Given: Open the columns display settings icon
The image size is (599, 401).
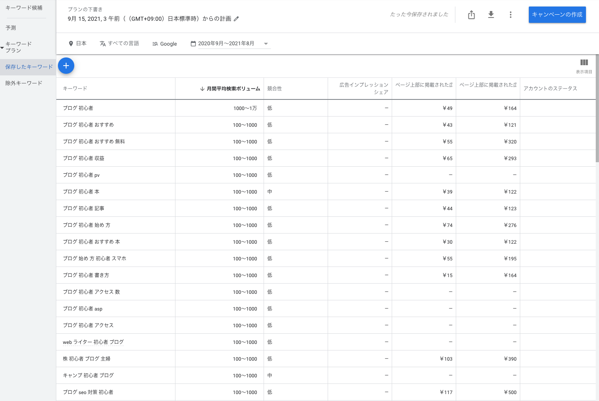Looking at the screenshot, I should pyautogui.click(x=584, y=62).
